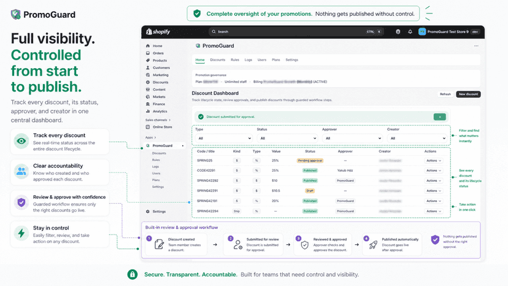Click the Marketing icon in sidebar
Image resolution: width=508 pixels, height=286 pixels.
148,75
